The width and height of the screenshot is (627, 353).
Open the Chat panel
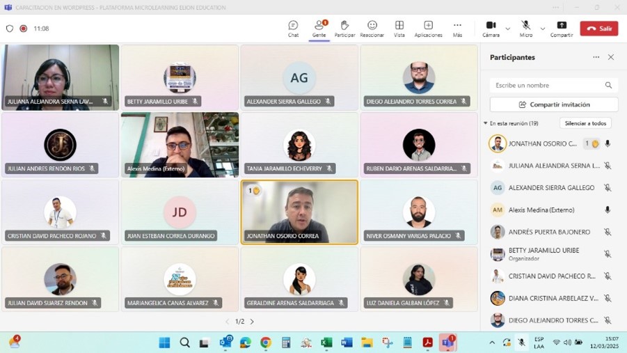pyautogui.click(x=293, y=28)
